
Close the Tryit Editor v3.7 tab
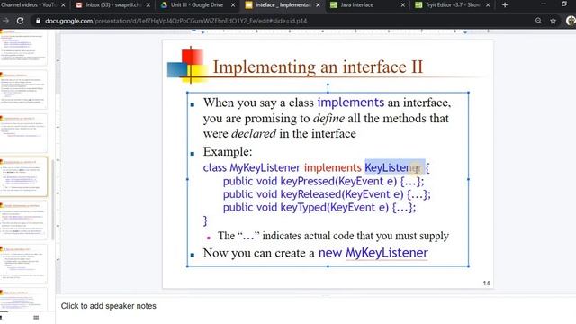[488, 5]
